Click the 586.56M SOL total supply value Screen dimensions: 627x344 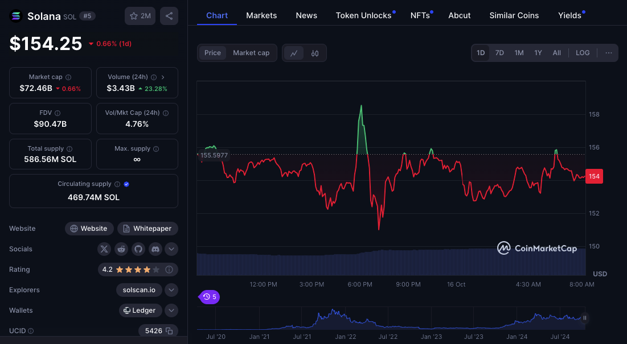pyautogui.click(x=50, y=159)
